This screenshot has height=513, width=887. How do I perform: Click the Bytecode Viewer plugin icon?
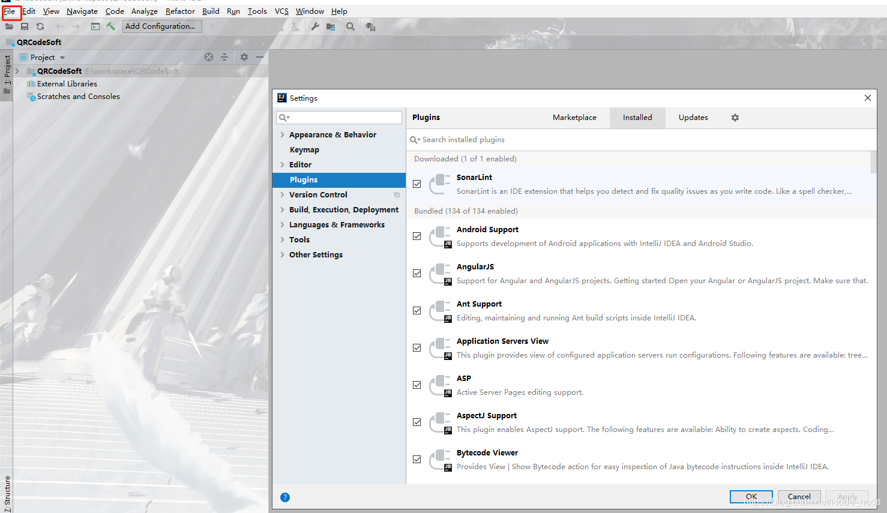440,460
